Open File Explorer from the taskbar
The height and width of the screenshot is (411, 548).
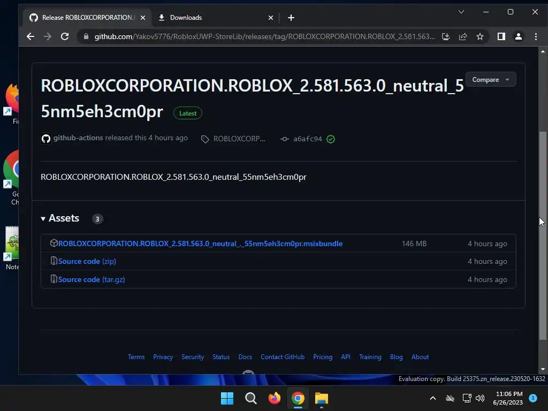click(322, 398)
